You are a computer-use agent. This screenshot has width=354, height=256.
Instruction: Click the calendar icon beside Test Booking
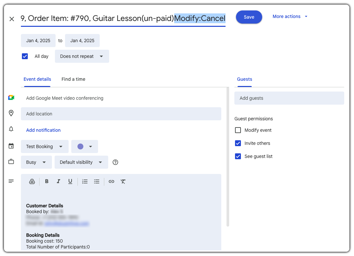11,146
